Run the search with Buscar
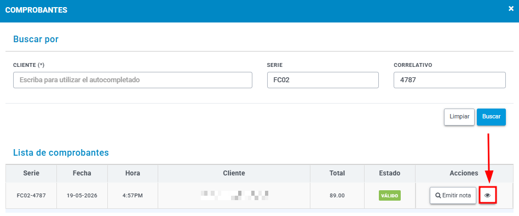This screenshot has height=216, width=519. click(x=491, y=117)
